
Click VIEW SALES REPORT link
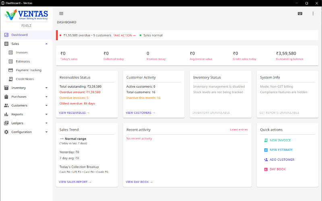pyautogui.click(x=75, y=182)
